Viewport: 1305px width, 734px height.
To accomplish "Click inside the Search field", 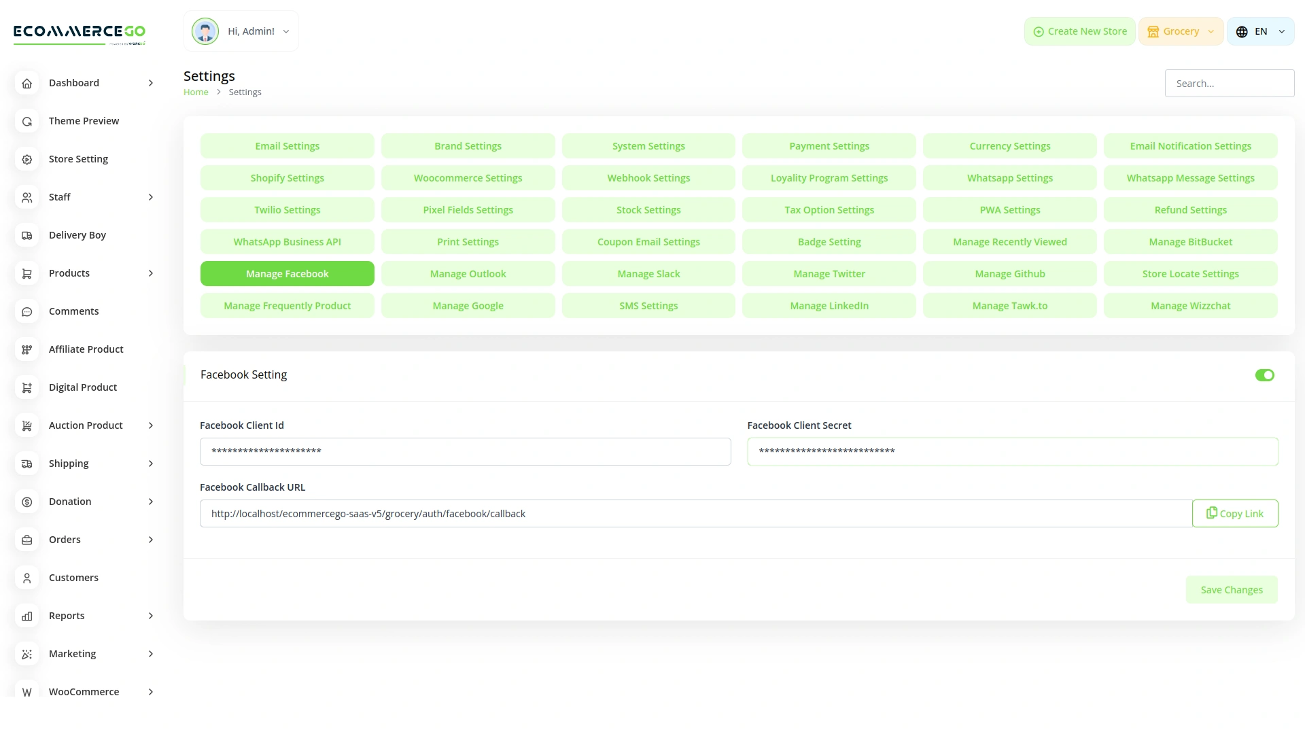I will tap(1230, 83).
